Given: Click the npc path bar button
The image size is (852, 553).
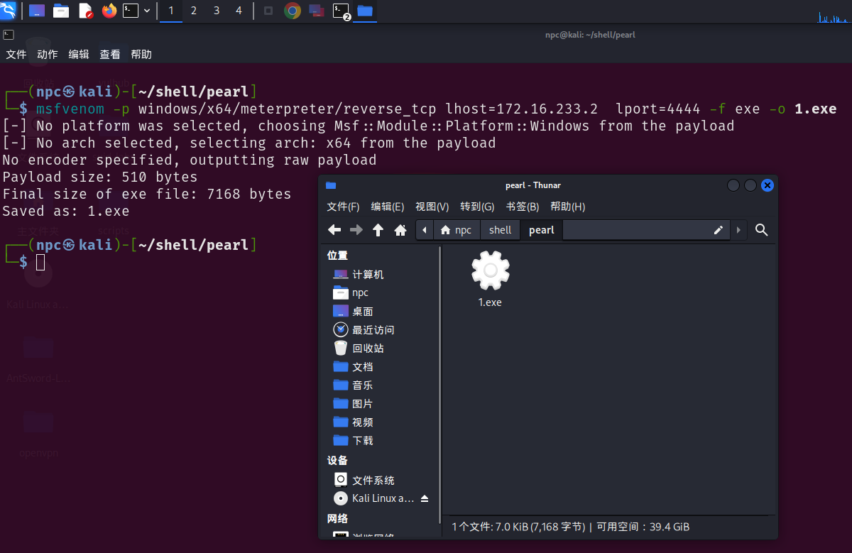Looking at the screenshot, I should [457, 230].
